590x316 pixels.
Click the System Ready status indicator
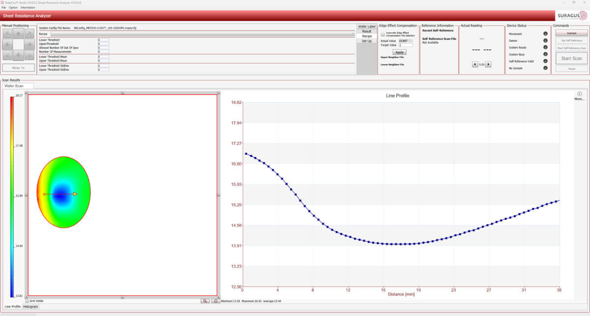tap(545, 48)
